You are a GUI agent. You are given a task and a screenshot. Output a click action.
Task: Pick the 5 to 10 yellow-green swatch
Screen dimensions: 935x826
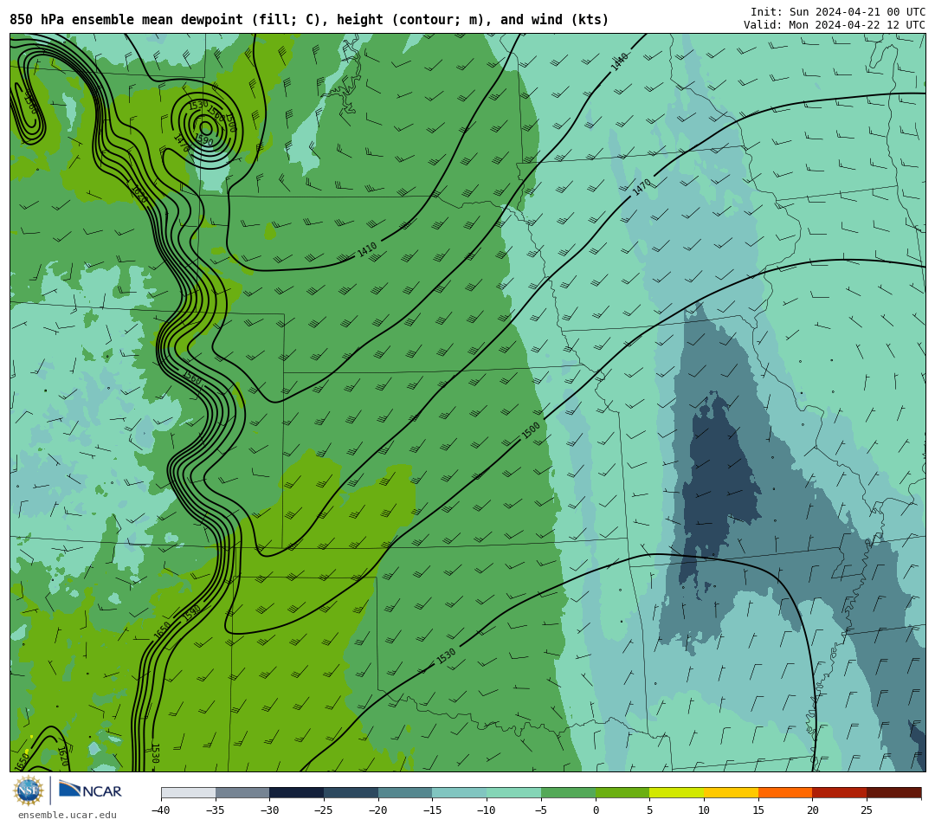(677, 792)
